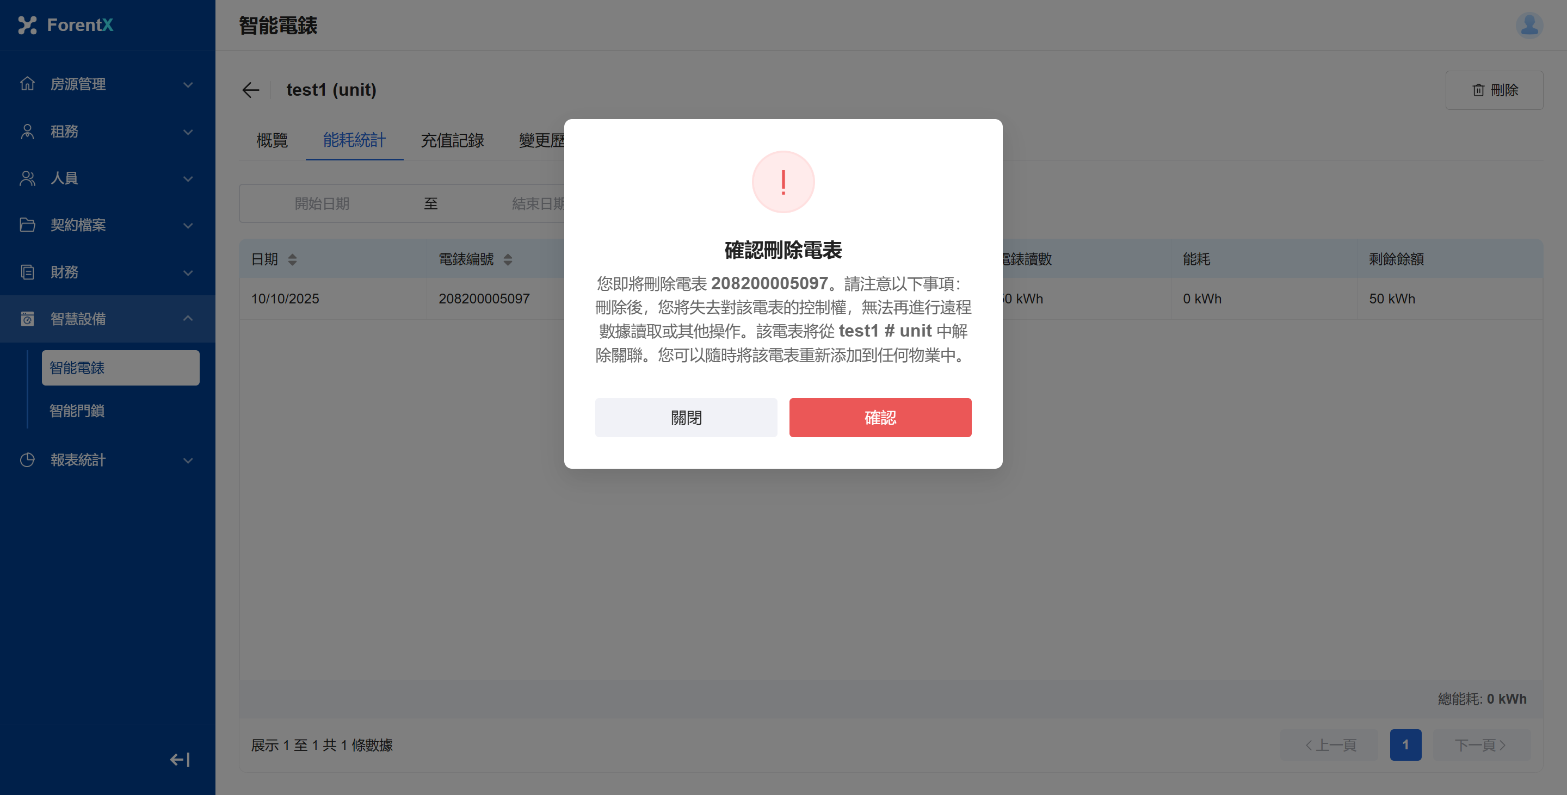The height and width of the screenshot is (795, 1567).
Task: Click the 契約檔案 folder icon
Action: click(27, 224)
